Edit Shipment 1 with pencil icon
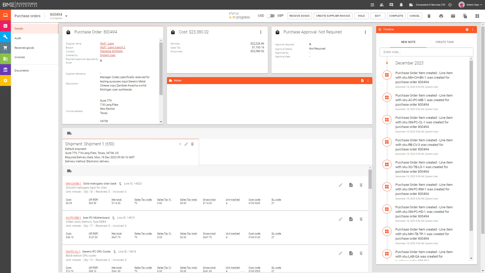This screenshot has height=273, width=485. point(186,144)
